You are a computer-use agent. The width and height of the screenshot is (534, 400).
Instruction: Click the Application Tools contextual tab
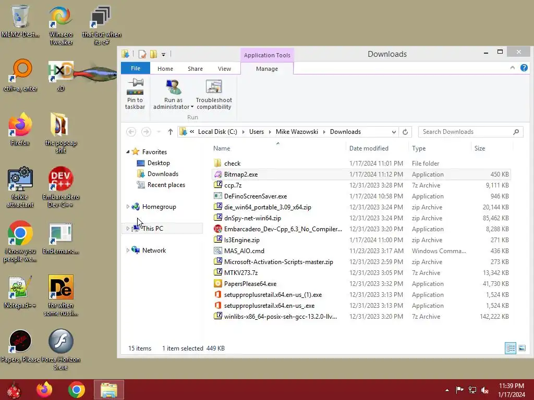click(x=267, y=55)
